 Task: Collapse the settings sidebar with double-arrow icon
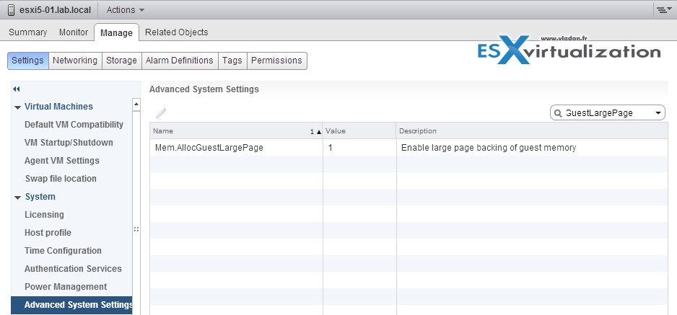point(17,89)
